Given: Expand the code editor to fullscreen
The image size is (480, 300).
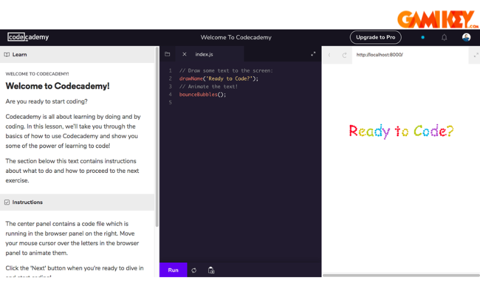Looking at the screenshot, I should [313, 54].
